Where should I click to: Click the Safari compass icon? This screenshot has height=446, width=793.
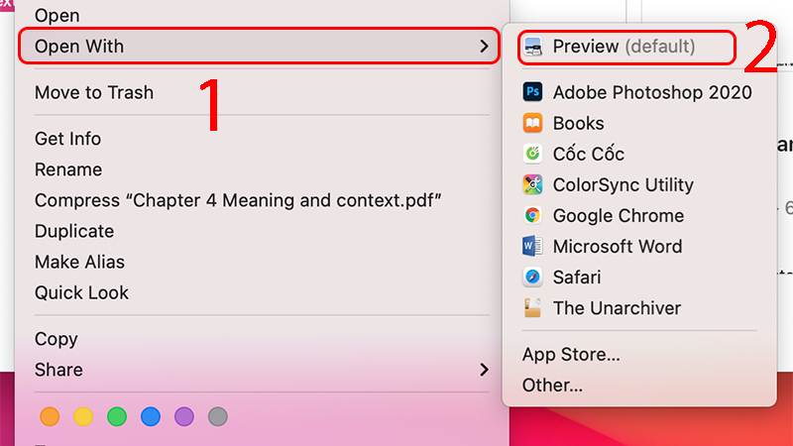click(x=533, y=278)
